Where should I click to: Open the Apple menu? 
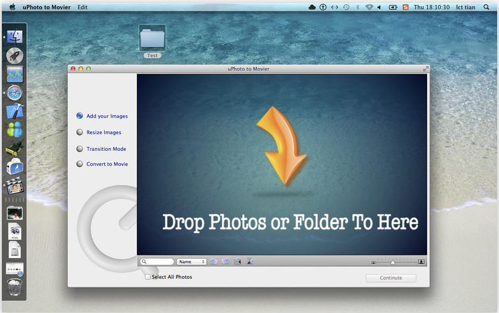coord(12,7)
